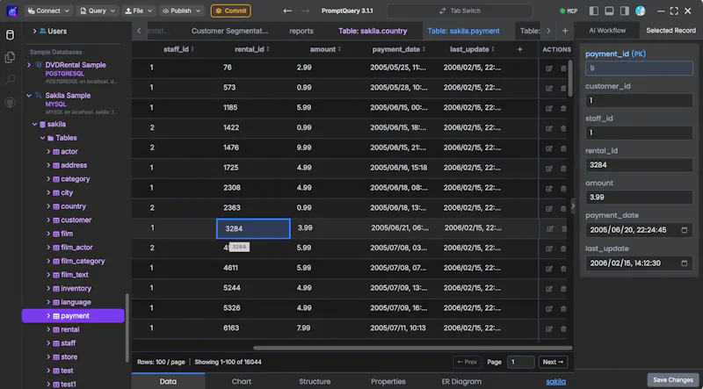The height and width of the screenshot is (389, 703).
Task: Edit the row with rental_id 5244
Action: point(548,289)
